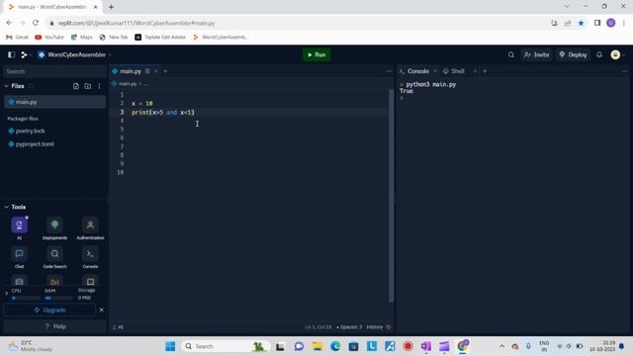The image size is (633, 356).
Task: Dismiss the Upgrade banner
Action: coord(101,310)
